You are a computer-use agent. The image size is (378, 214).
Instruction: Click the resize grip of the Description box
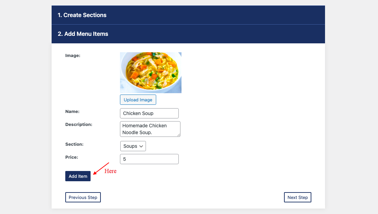pyautogui.click(x=179, y=136)
